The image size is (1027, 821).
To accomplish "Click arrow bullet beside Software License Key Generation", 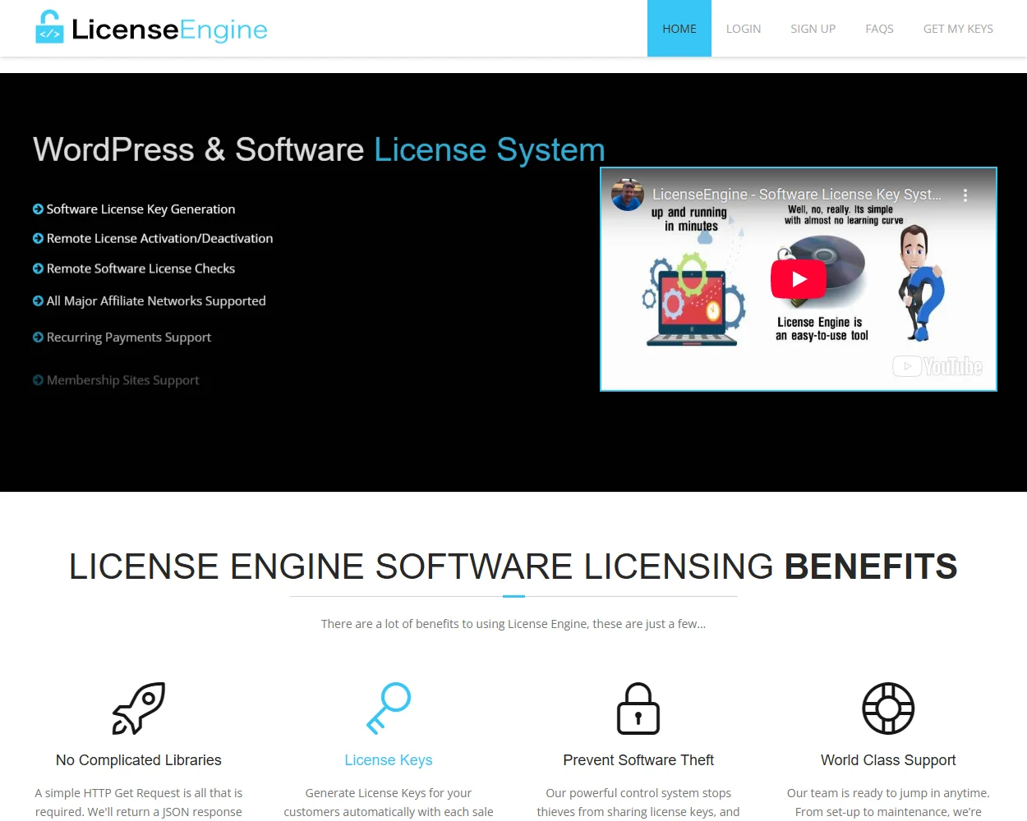I will click(38, 209).
